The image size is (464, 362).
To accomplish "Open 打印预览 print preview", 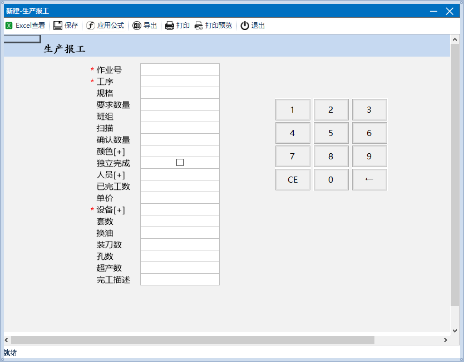I will point(199,26).
